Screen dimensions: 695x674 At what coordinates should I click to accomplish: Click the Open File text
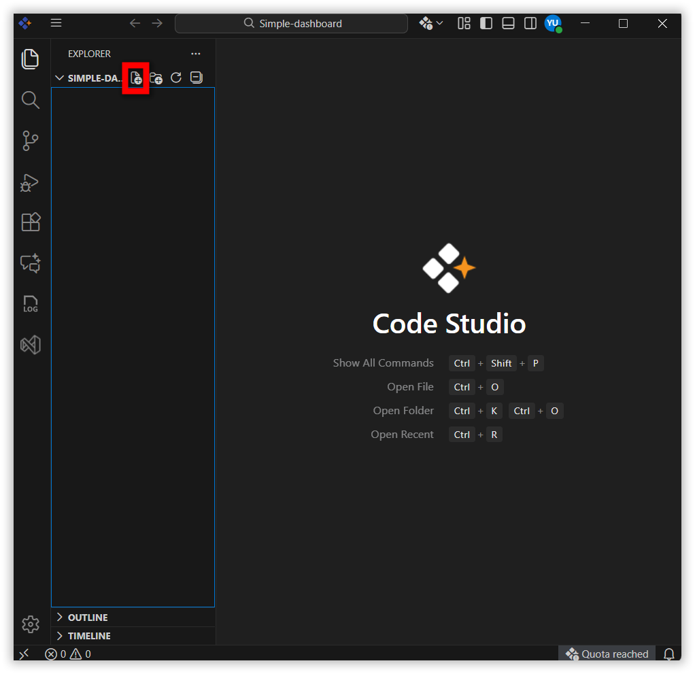coord(410,387)
